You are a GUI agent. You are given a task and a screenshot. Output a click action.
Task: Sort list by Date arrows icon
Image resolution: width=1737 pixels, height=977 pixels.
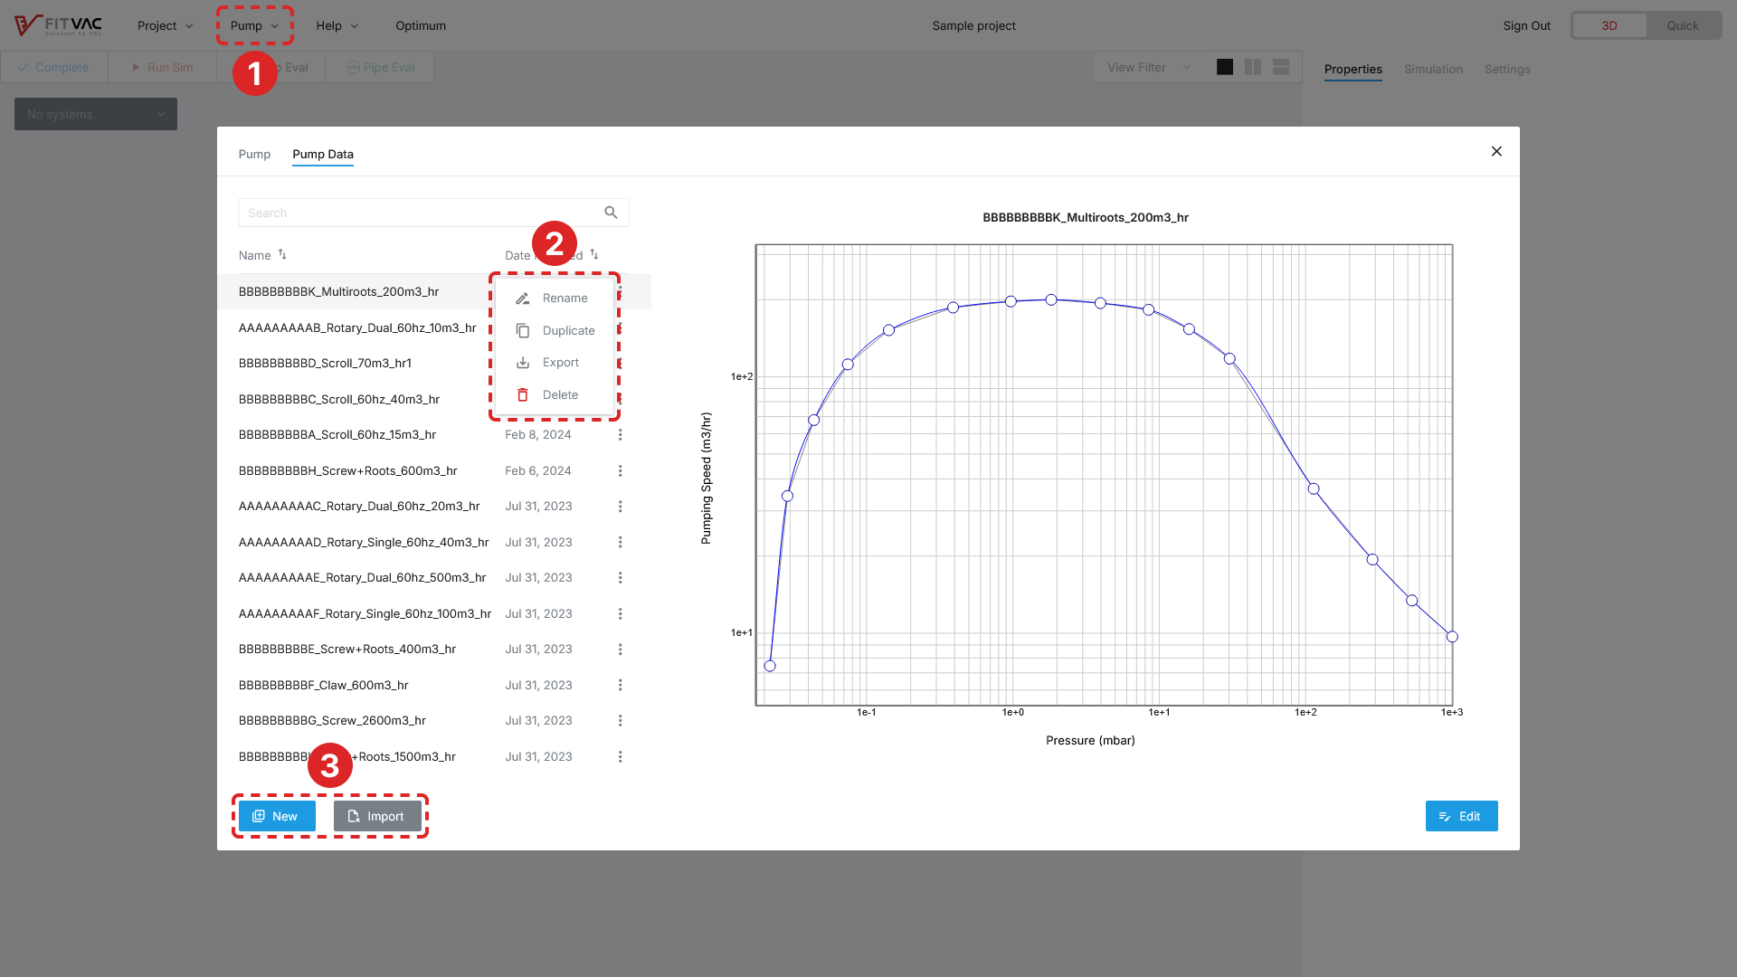(x=594, y=255)
